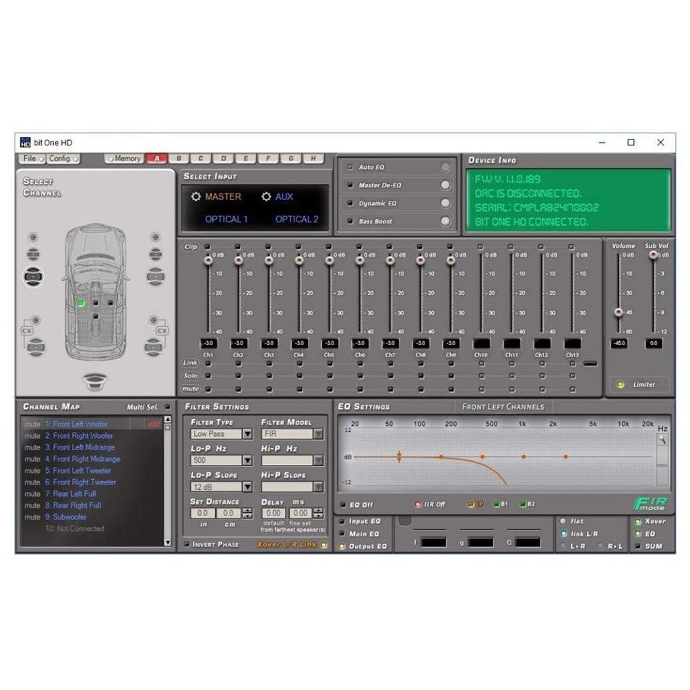Expand the Lo-P Hz frequency dropdown
690x690 pixels.
point(247,461)
